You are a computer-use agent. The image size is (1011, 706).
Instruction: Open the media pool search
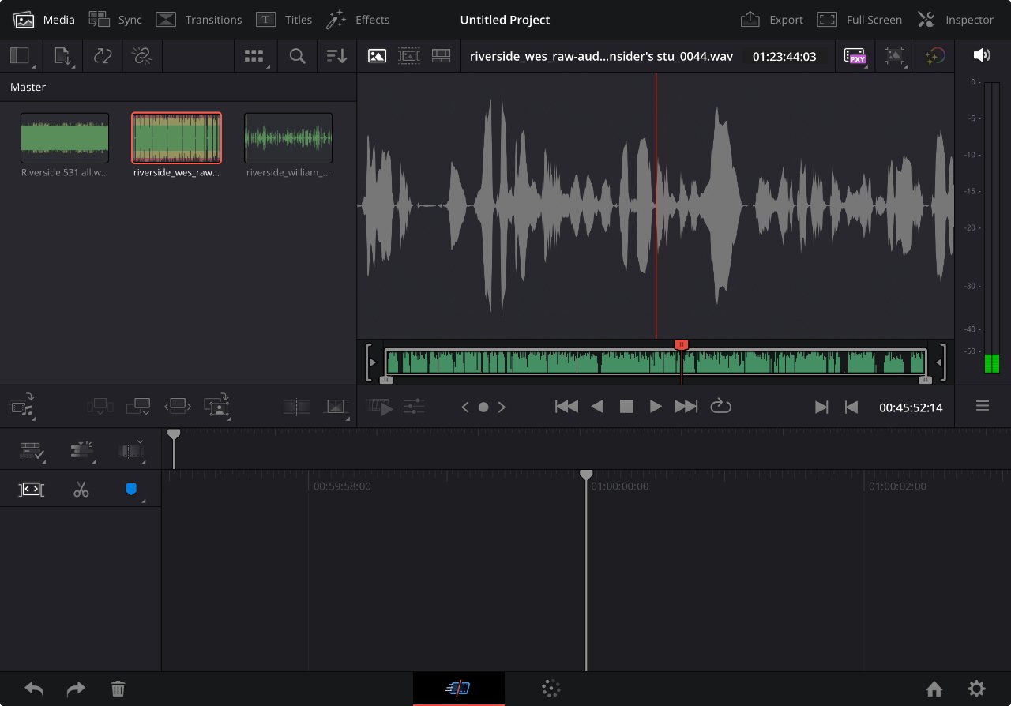(297, 56)
